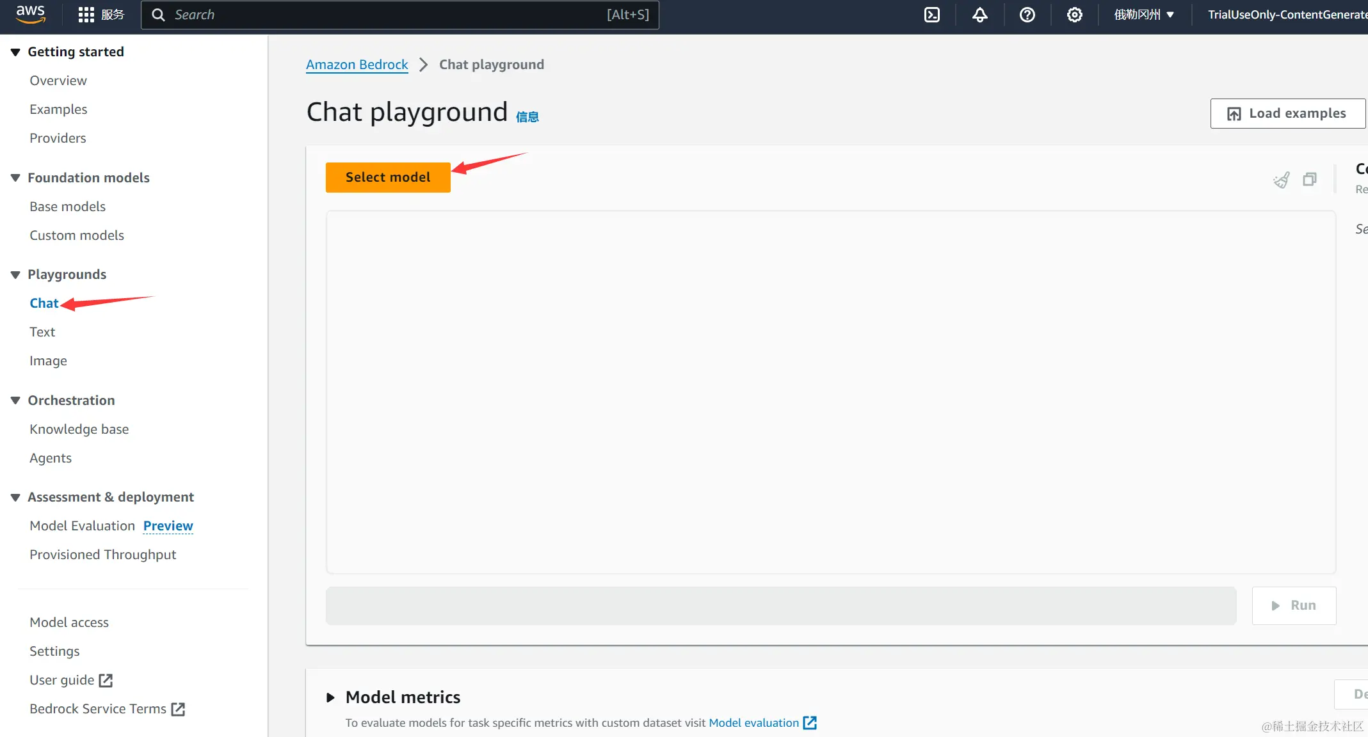Click the copy icon beside the broom
The width and height of the screenshot is (1368, 737).
pyautogui.click(x=1310, y=180)
